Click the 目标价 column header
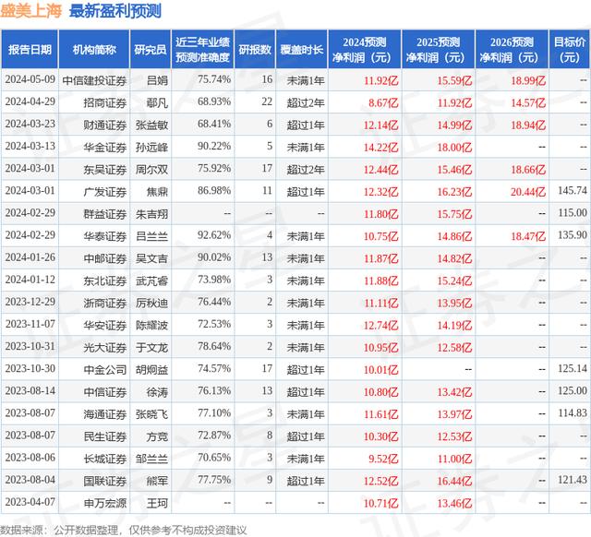Screen dimensions: 591x537 click(x=570, y=49)
